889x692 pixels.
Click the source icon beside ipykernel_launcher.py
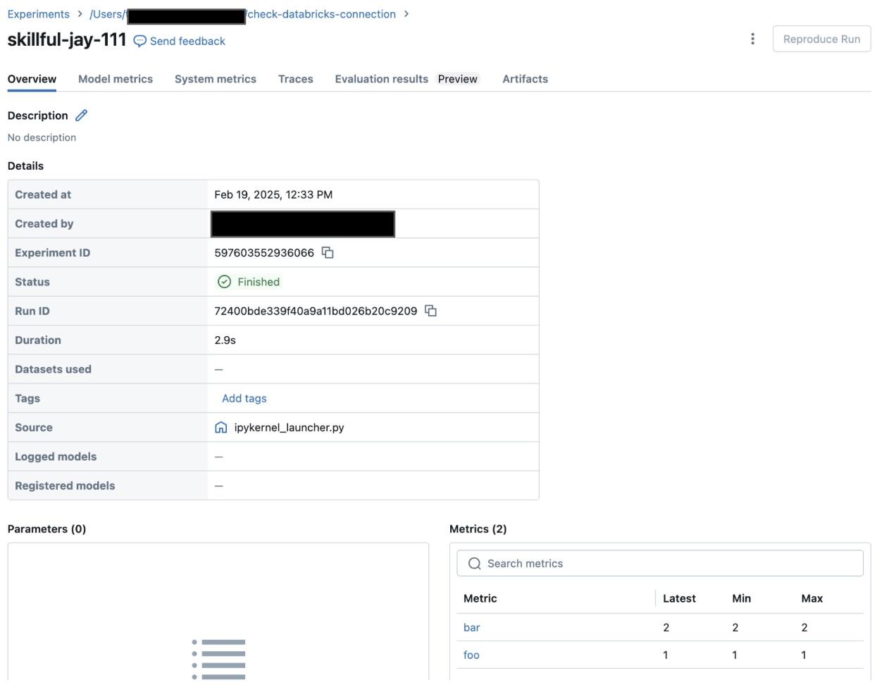click(x=220, y=427)
